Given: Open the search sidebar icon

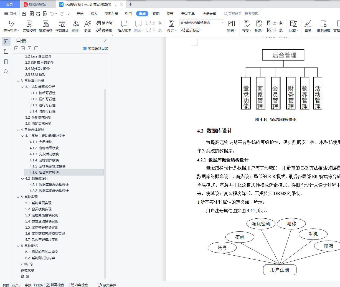Looking at the screenshot, I should point(6,72).
